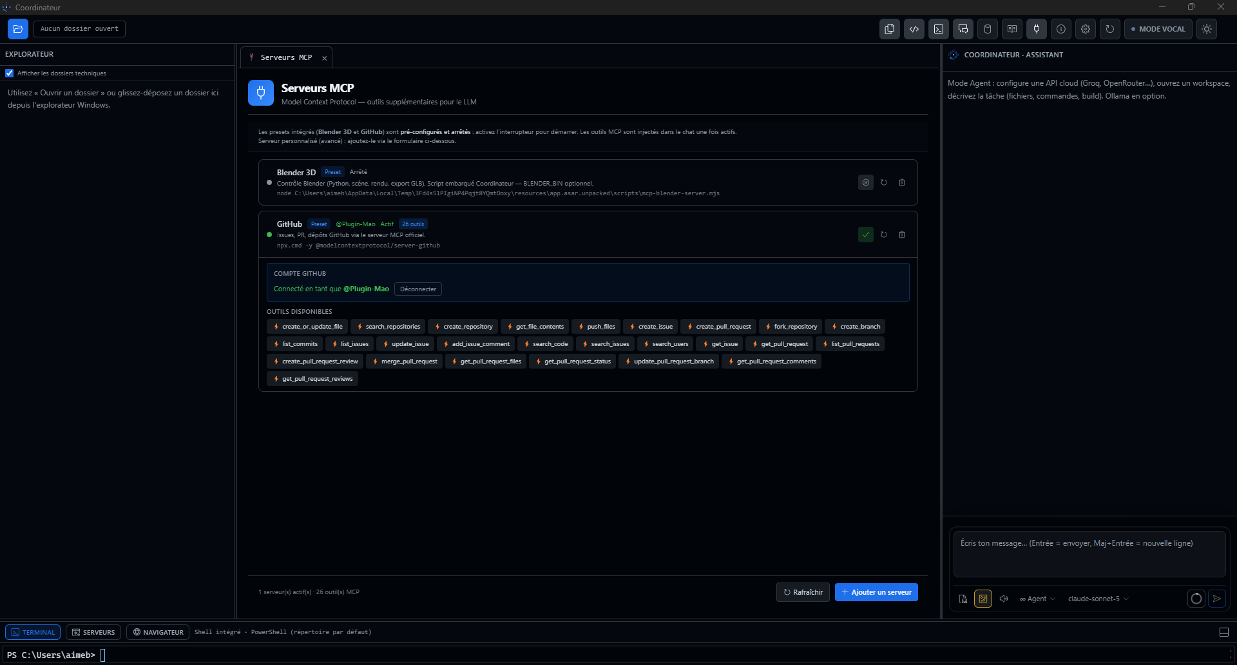Select the search_repositories tool
Viewport: 1237px width, 665px height.
(x=388, y=327)
